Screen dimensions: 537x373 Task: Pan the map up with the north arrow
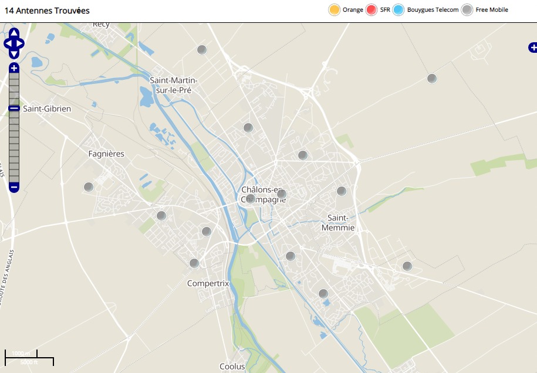(14, 33)
